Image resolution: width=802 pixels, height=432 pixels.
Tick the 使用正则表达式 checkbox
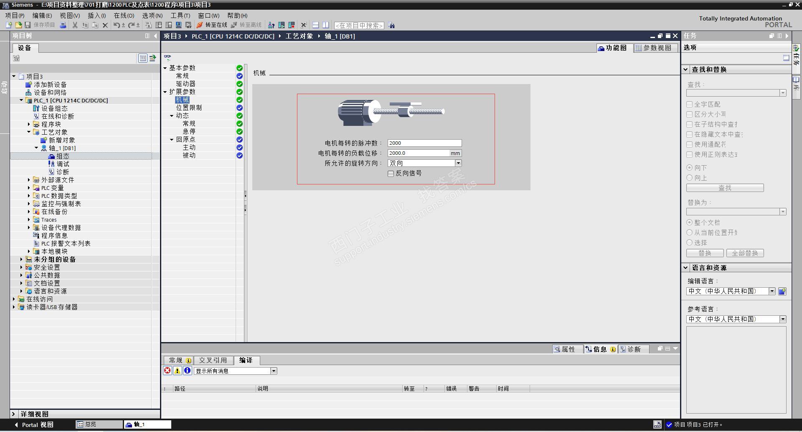pyautogui.click(x=690, y=154)
